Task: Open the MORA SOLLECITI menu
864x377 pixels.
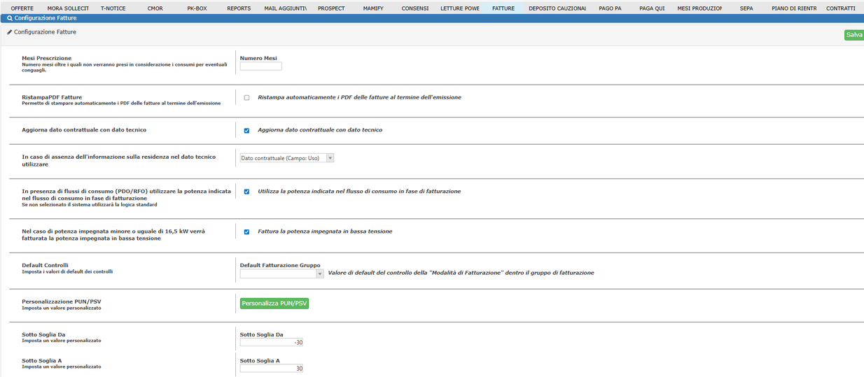Action: [x=68, y=8]
